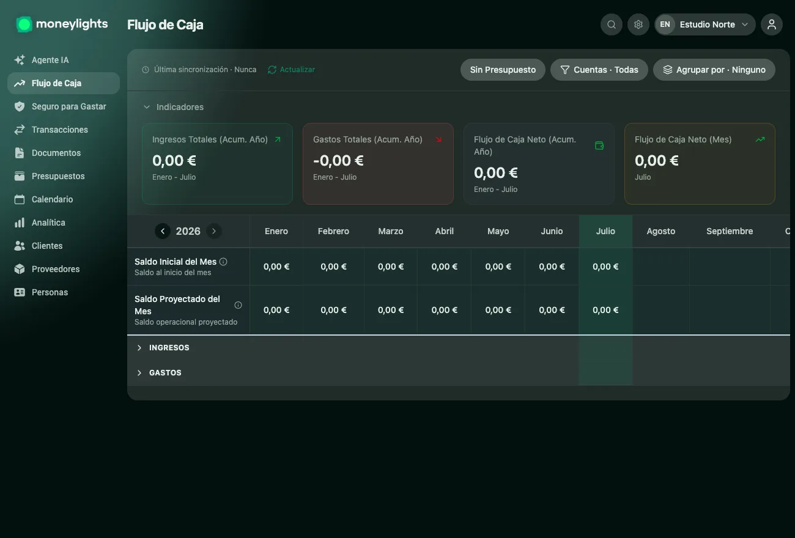This screenshot has height=538, width=795.
Task: Go to Clientes in sidebar
Action: (64, 246)
